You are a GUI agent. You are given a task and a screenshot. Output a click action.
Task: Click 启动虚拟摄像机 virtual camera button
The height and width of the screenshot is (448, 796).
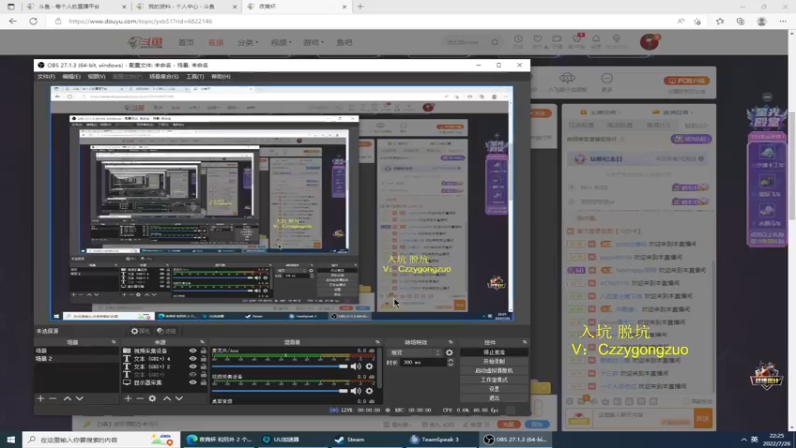(x=494, y=370)
